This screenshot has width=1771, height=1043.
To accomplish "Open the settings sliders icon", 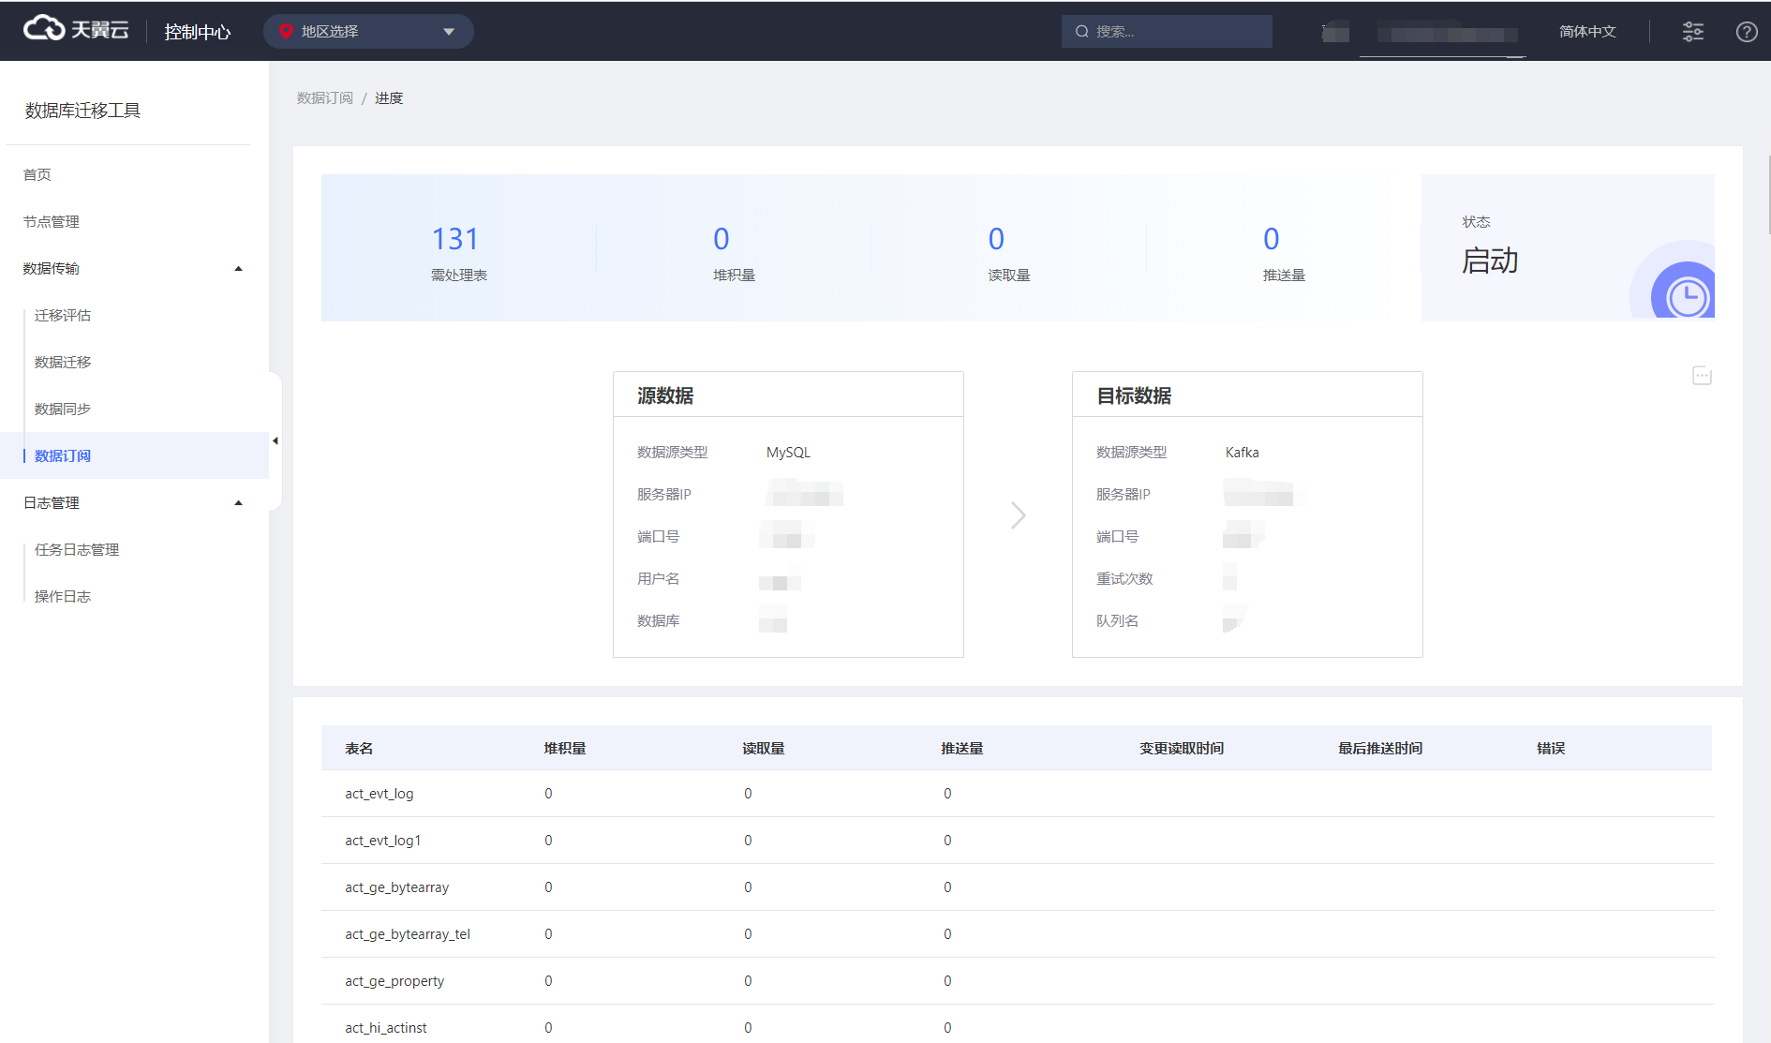I will coord(1693,31).
